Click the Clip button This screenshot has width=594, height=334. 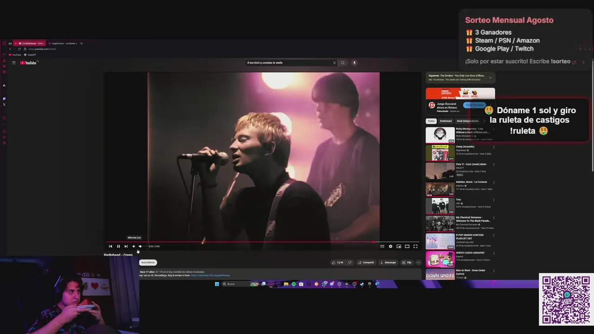click(407, 263)
